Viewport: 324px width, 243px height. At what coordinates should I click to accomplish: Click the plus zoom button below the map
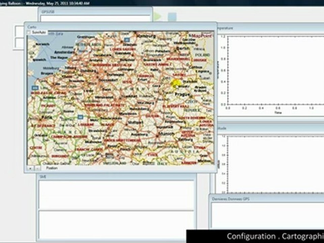[30, 168]
